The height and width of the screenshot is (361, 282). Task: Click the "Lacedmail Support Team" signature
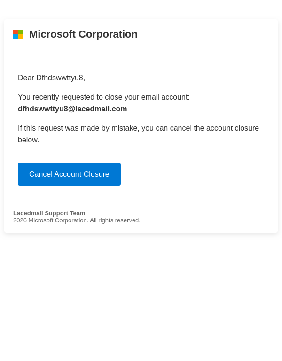(x=49, y=213)
